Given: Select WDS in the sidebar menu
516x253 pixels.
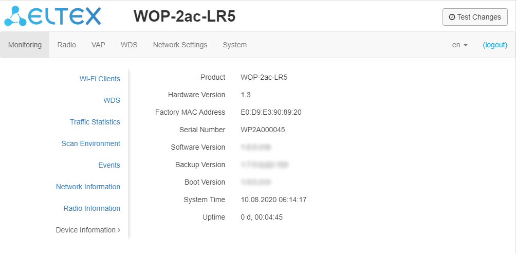Looking at the screenshot, I should click(x=112, y=100).
